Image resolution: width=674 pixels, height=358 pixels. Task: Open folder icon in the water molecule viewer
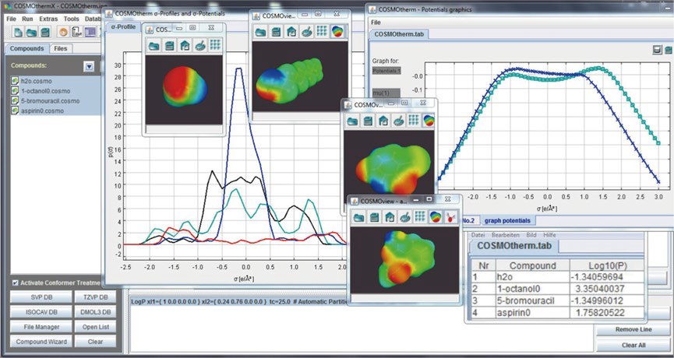pyautogui.click(x=154, y=45)
